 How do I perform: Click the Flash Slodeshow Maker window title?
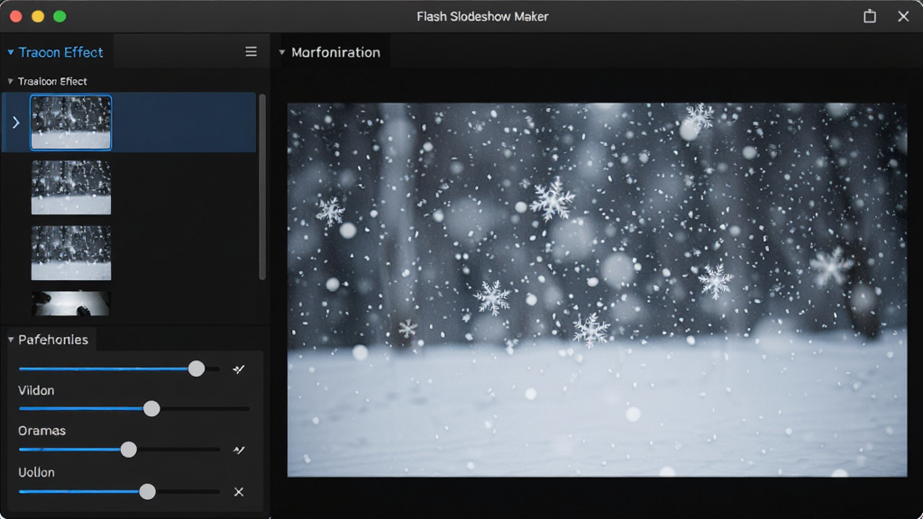[483, 16]
